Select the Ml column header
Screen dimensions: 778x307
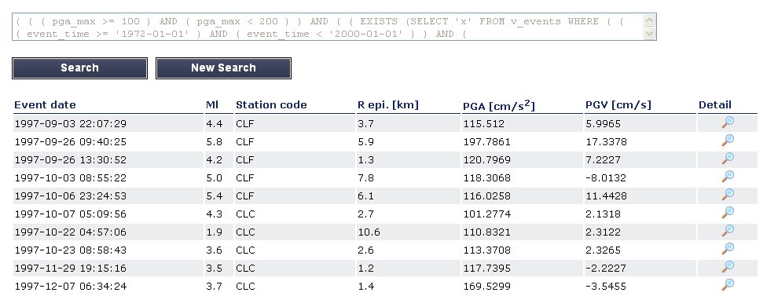tap(212, 105)
